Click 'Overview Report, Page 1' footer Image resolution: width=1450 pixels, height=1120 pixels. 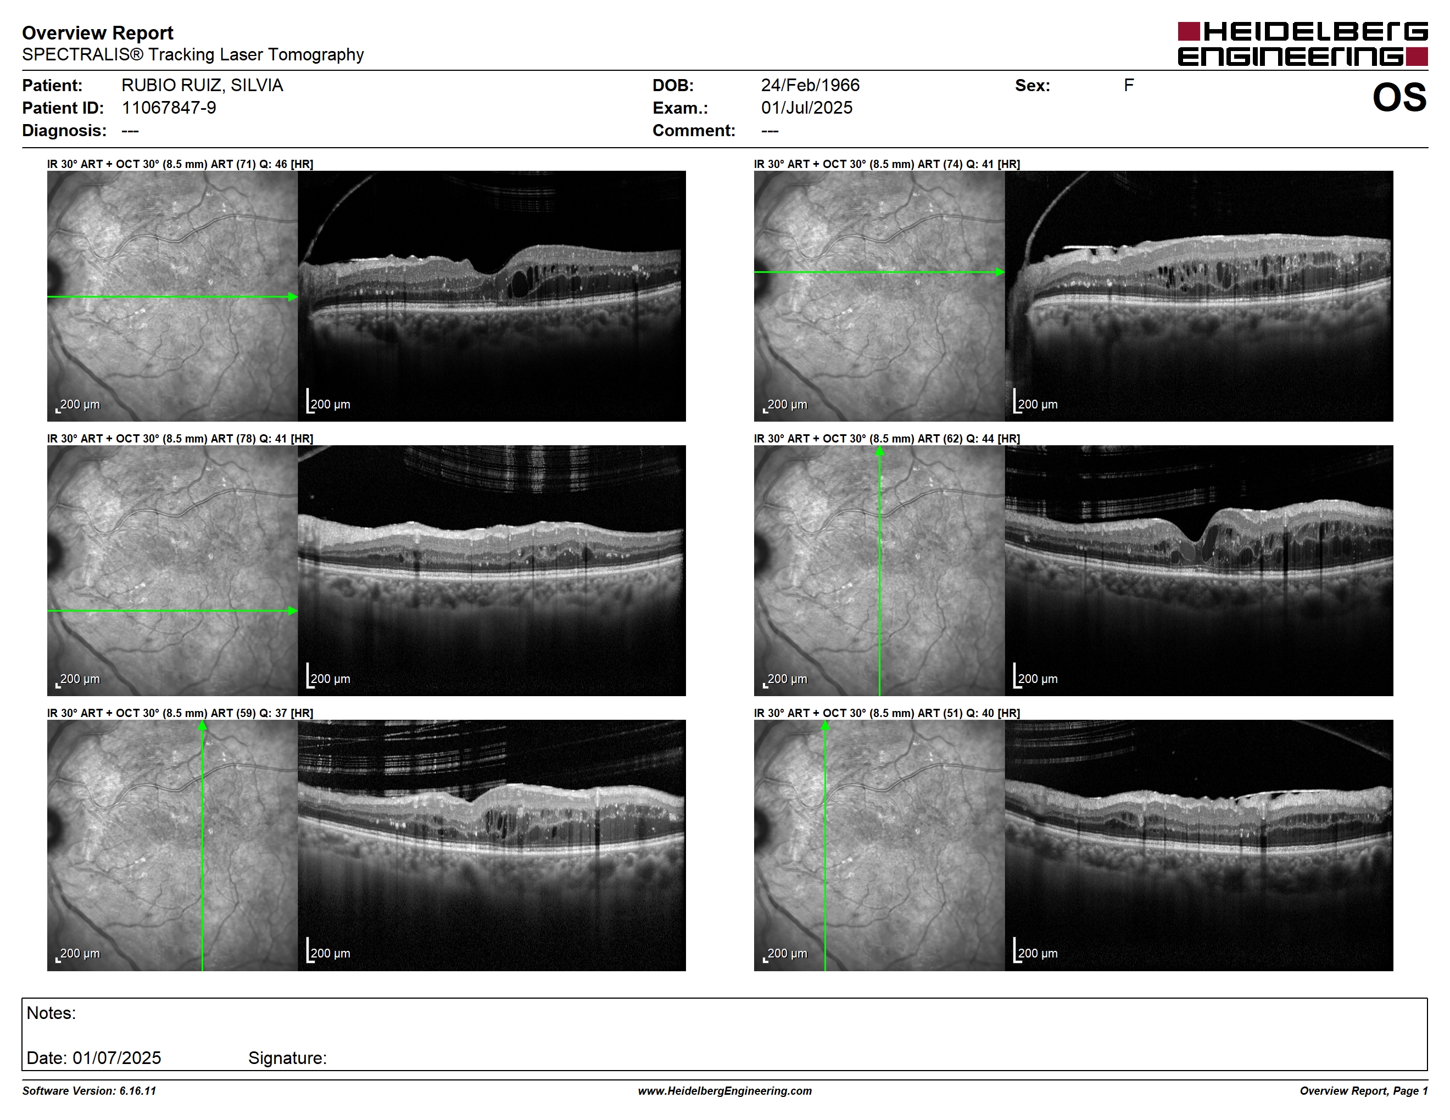(1364, 1091)
